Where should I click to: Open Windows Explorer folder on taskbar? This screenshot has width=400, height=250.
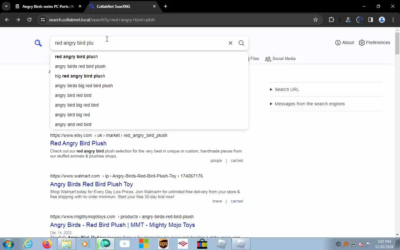[67, 244]
